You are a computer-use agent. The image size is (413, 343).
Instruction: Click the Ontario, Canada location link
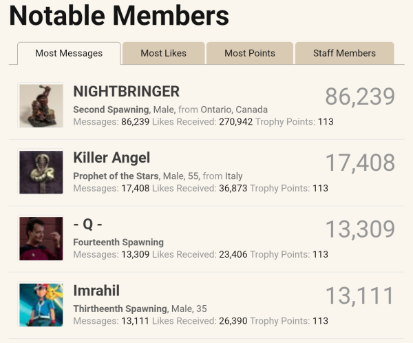coord(234,110)
